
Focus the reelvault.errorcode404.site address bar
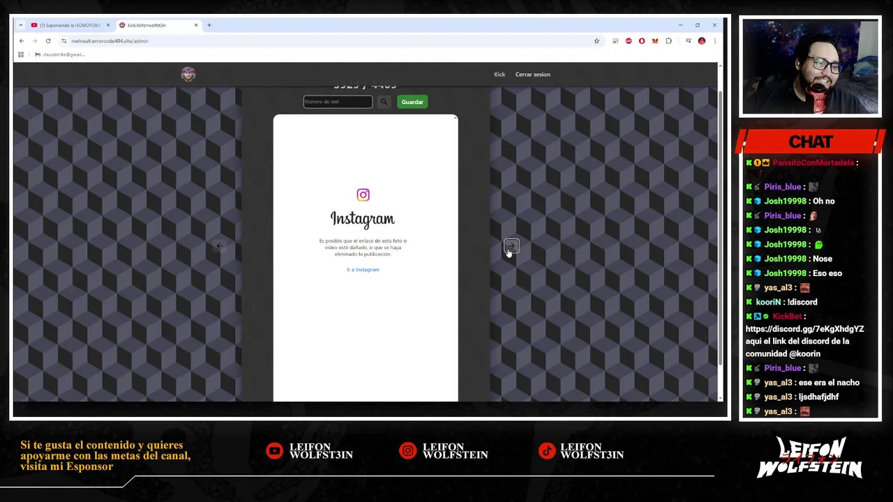pyautogui.click(x=328, y=41)
